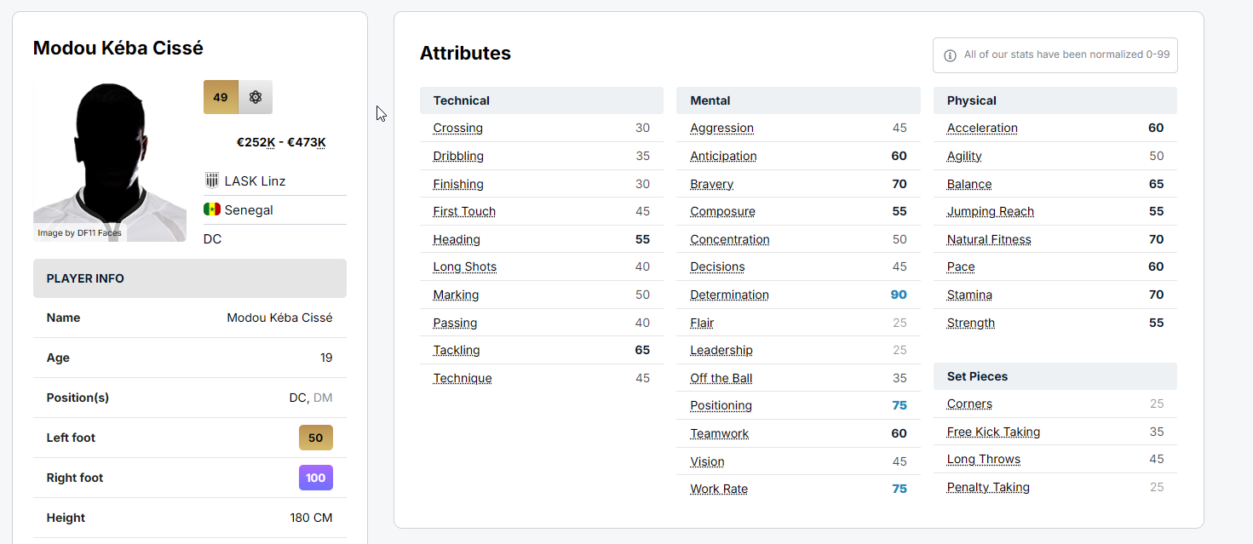
Task: Click the gold 49 rating badge
Action: pyautogui.click(x=221, y=97)
